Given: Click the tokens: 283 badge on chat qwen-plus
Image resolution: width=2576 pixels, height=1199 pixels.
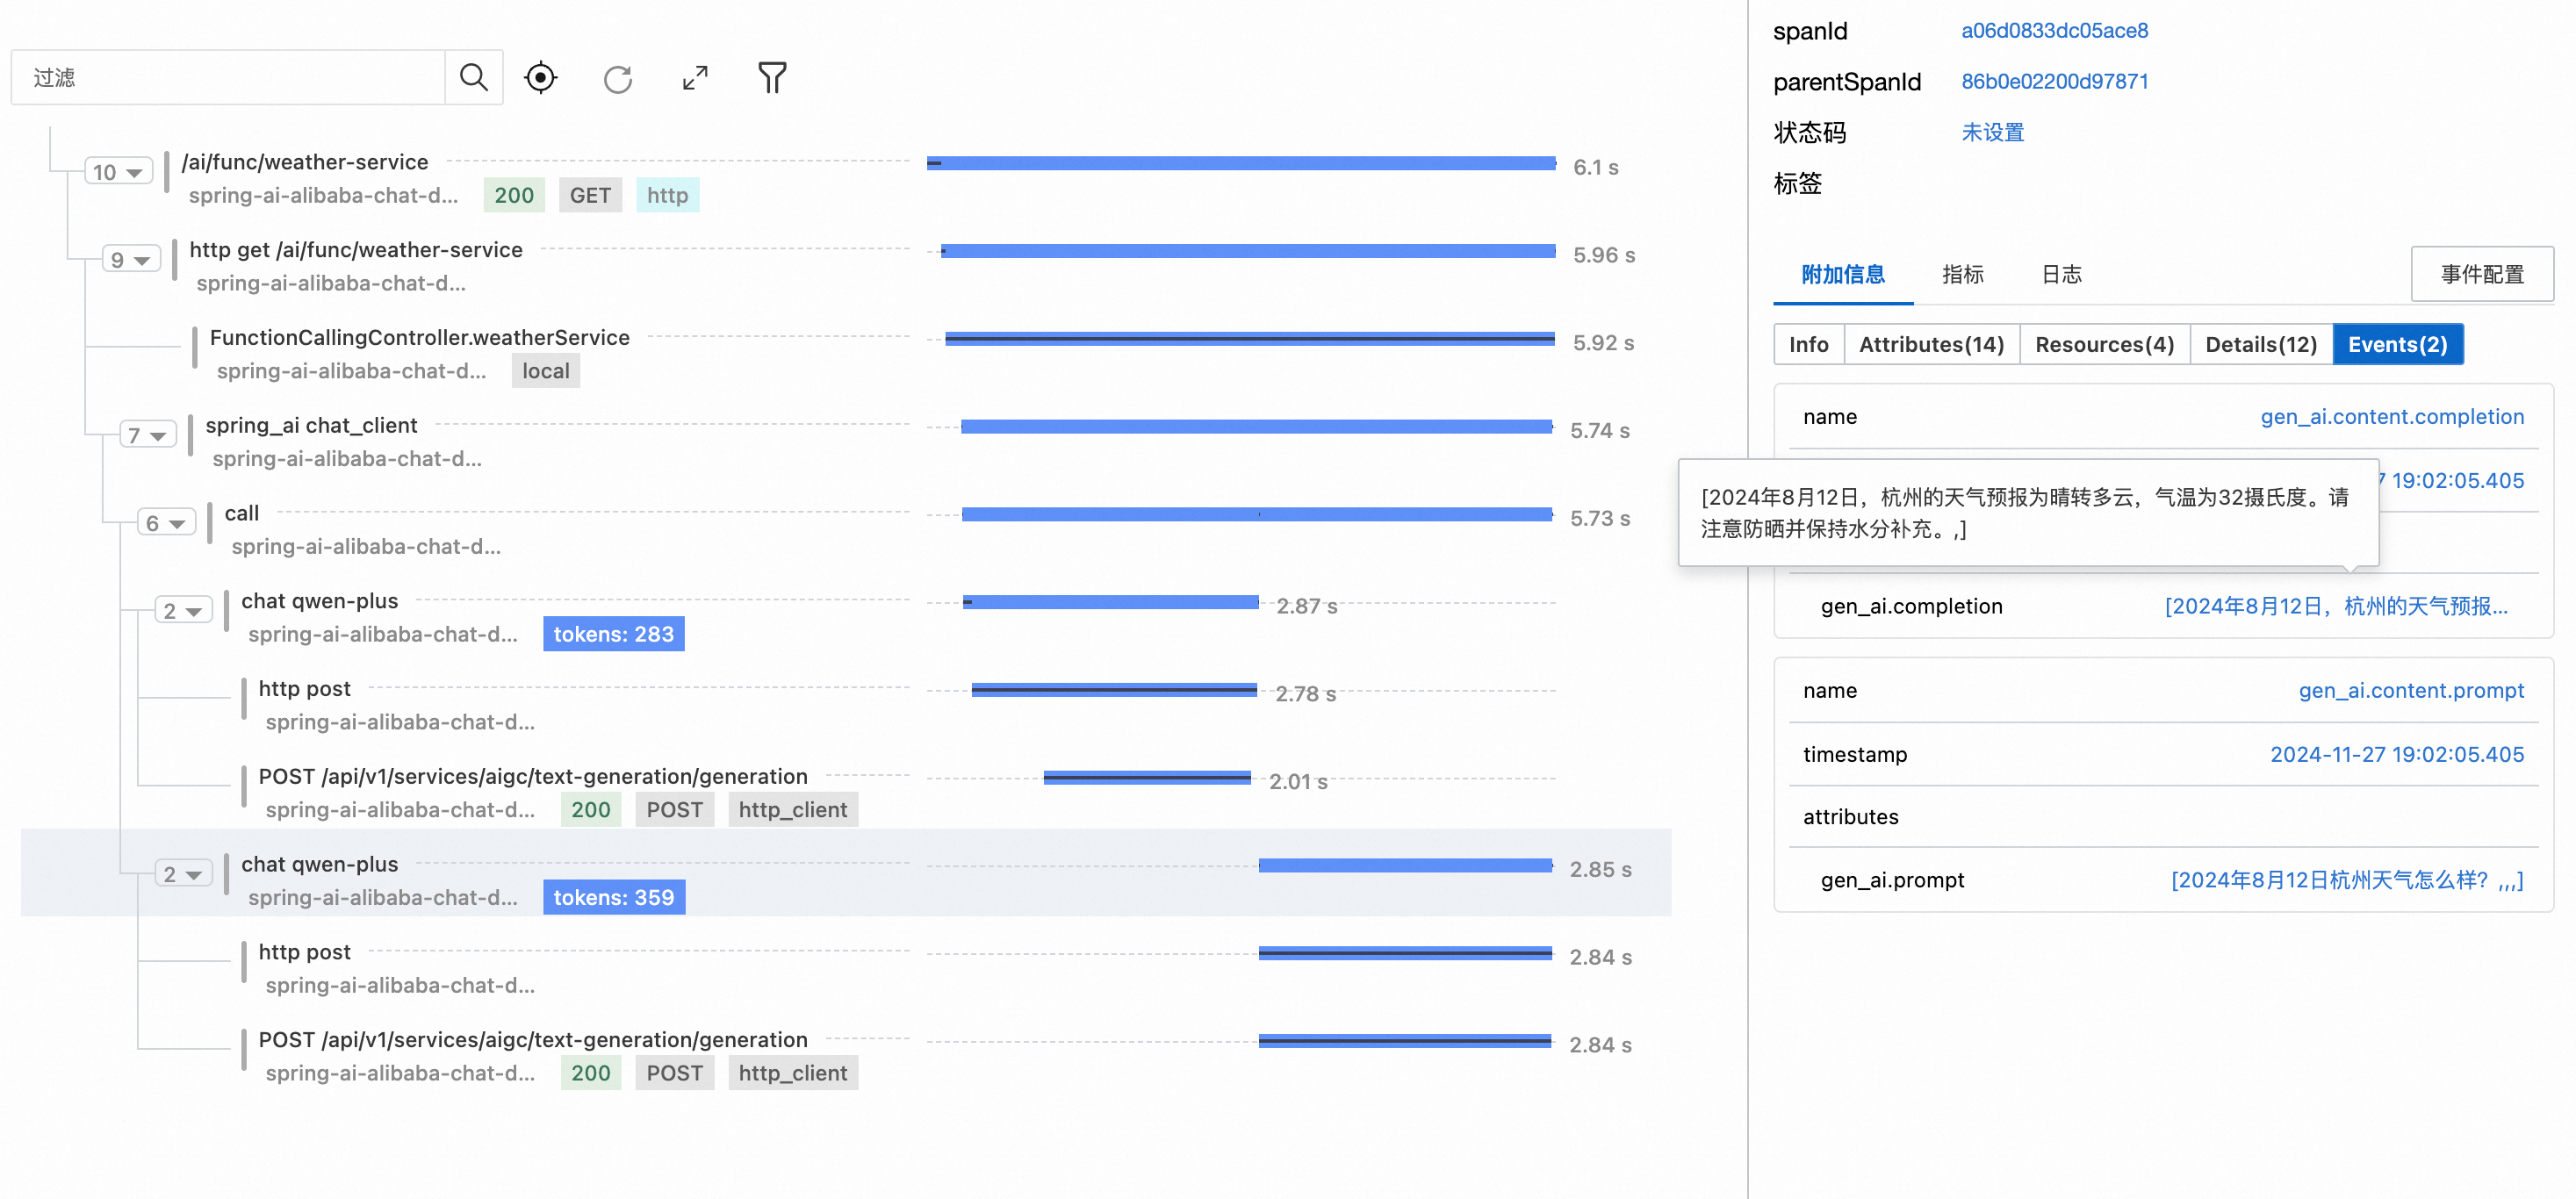Looking at the screenshot, I should pos(613,633).
